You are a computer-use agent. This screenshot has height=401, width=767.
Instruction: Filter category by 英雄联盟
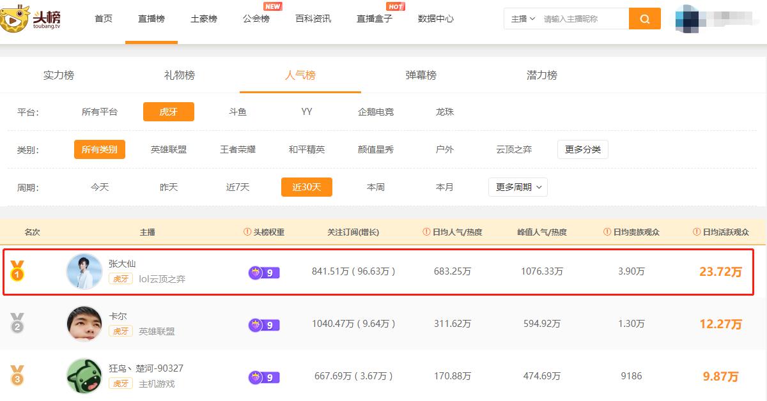click(169, 149)
